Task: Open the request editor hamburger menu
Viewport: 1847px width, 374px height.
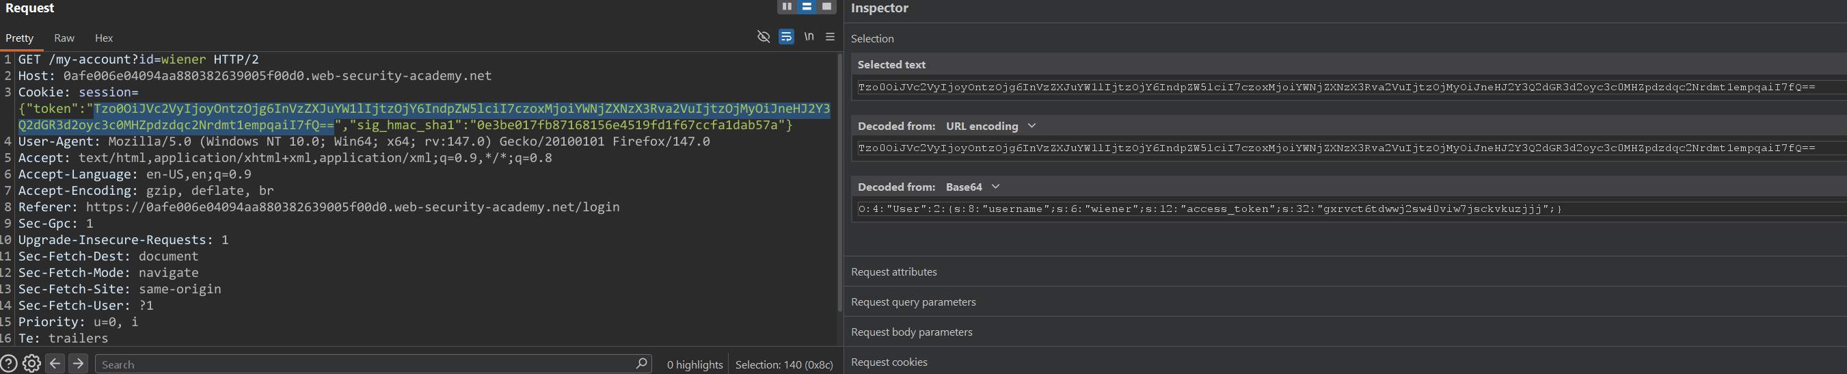Action: coord(831,37)
